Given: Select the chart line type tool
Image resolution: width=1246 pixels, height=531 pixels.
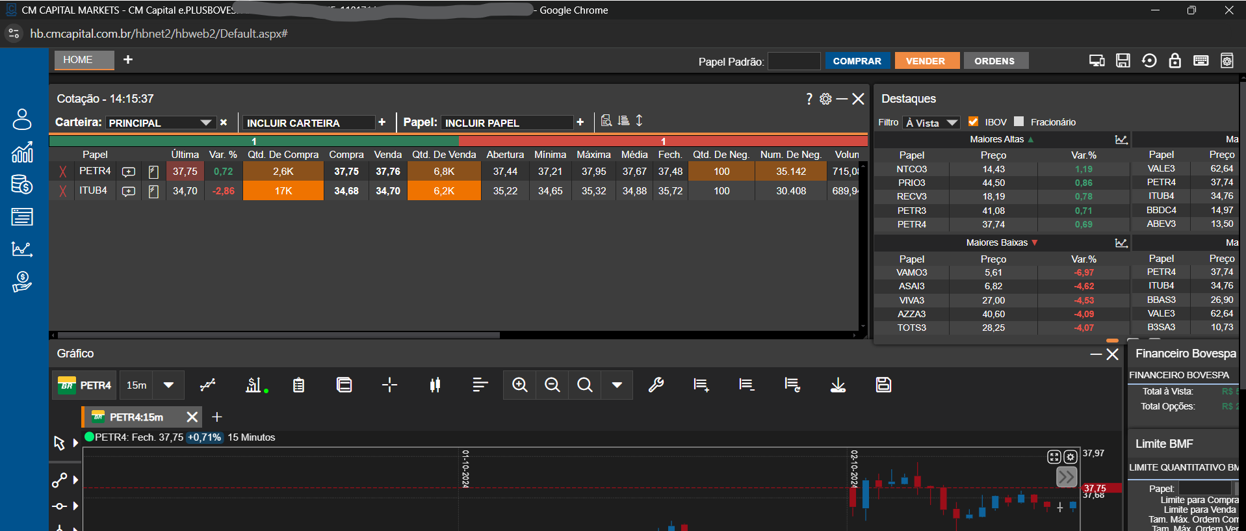Looking at the screenshot, I should [x=207, y=385].
